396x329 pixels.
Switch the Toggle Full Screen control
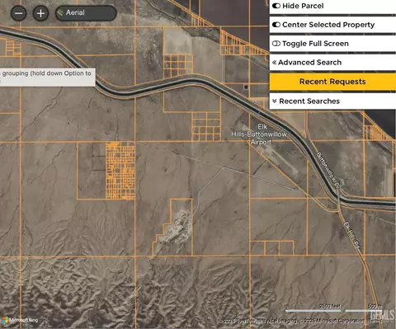point(276,44)
